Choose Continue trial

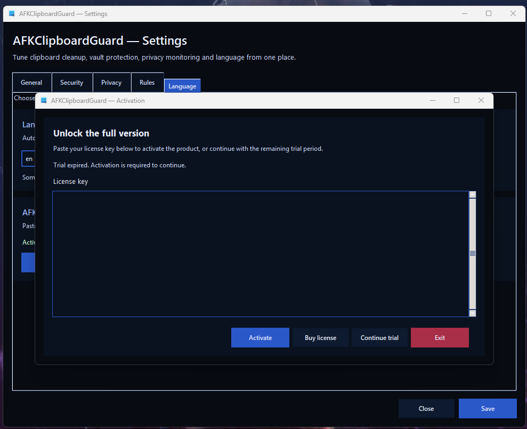click(379, 338)
